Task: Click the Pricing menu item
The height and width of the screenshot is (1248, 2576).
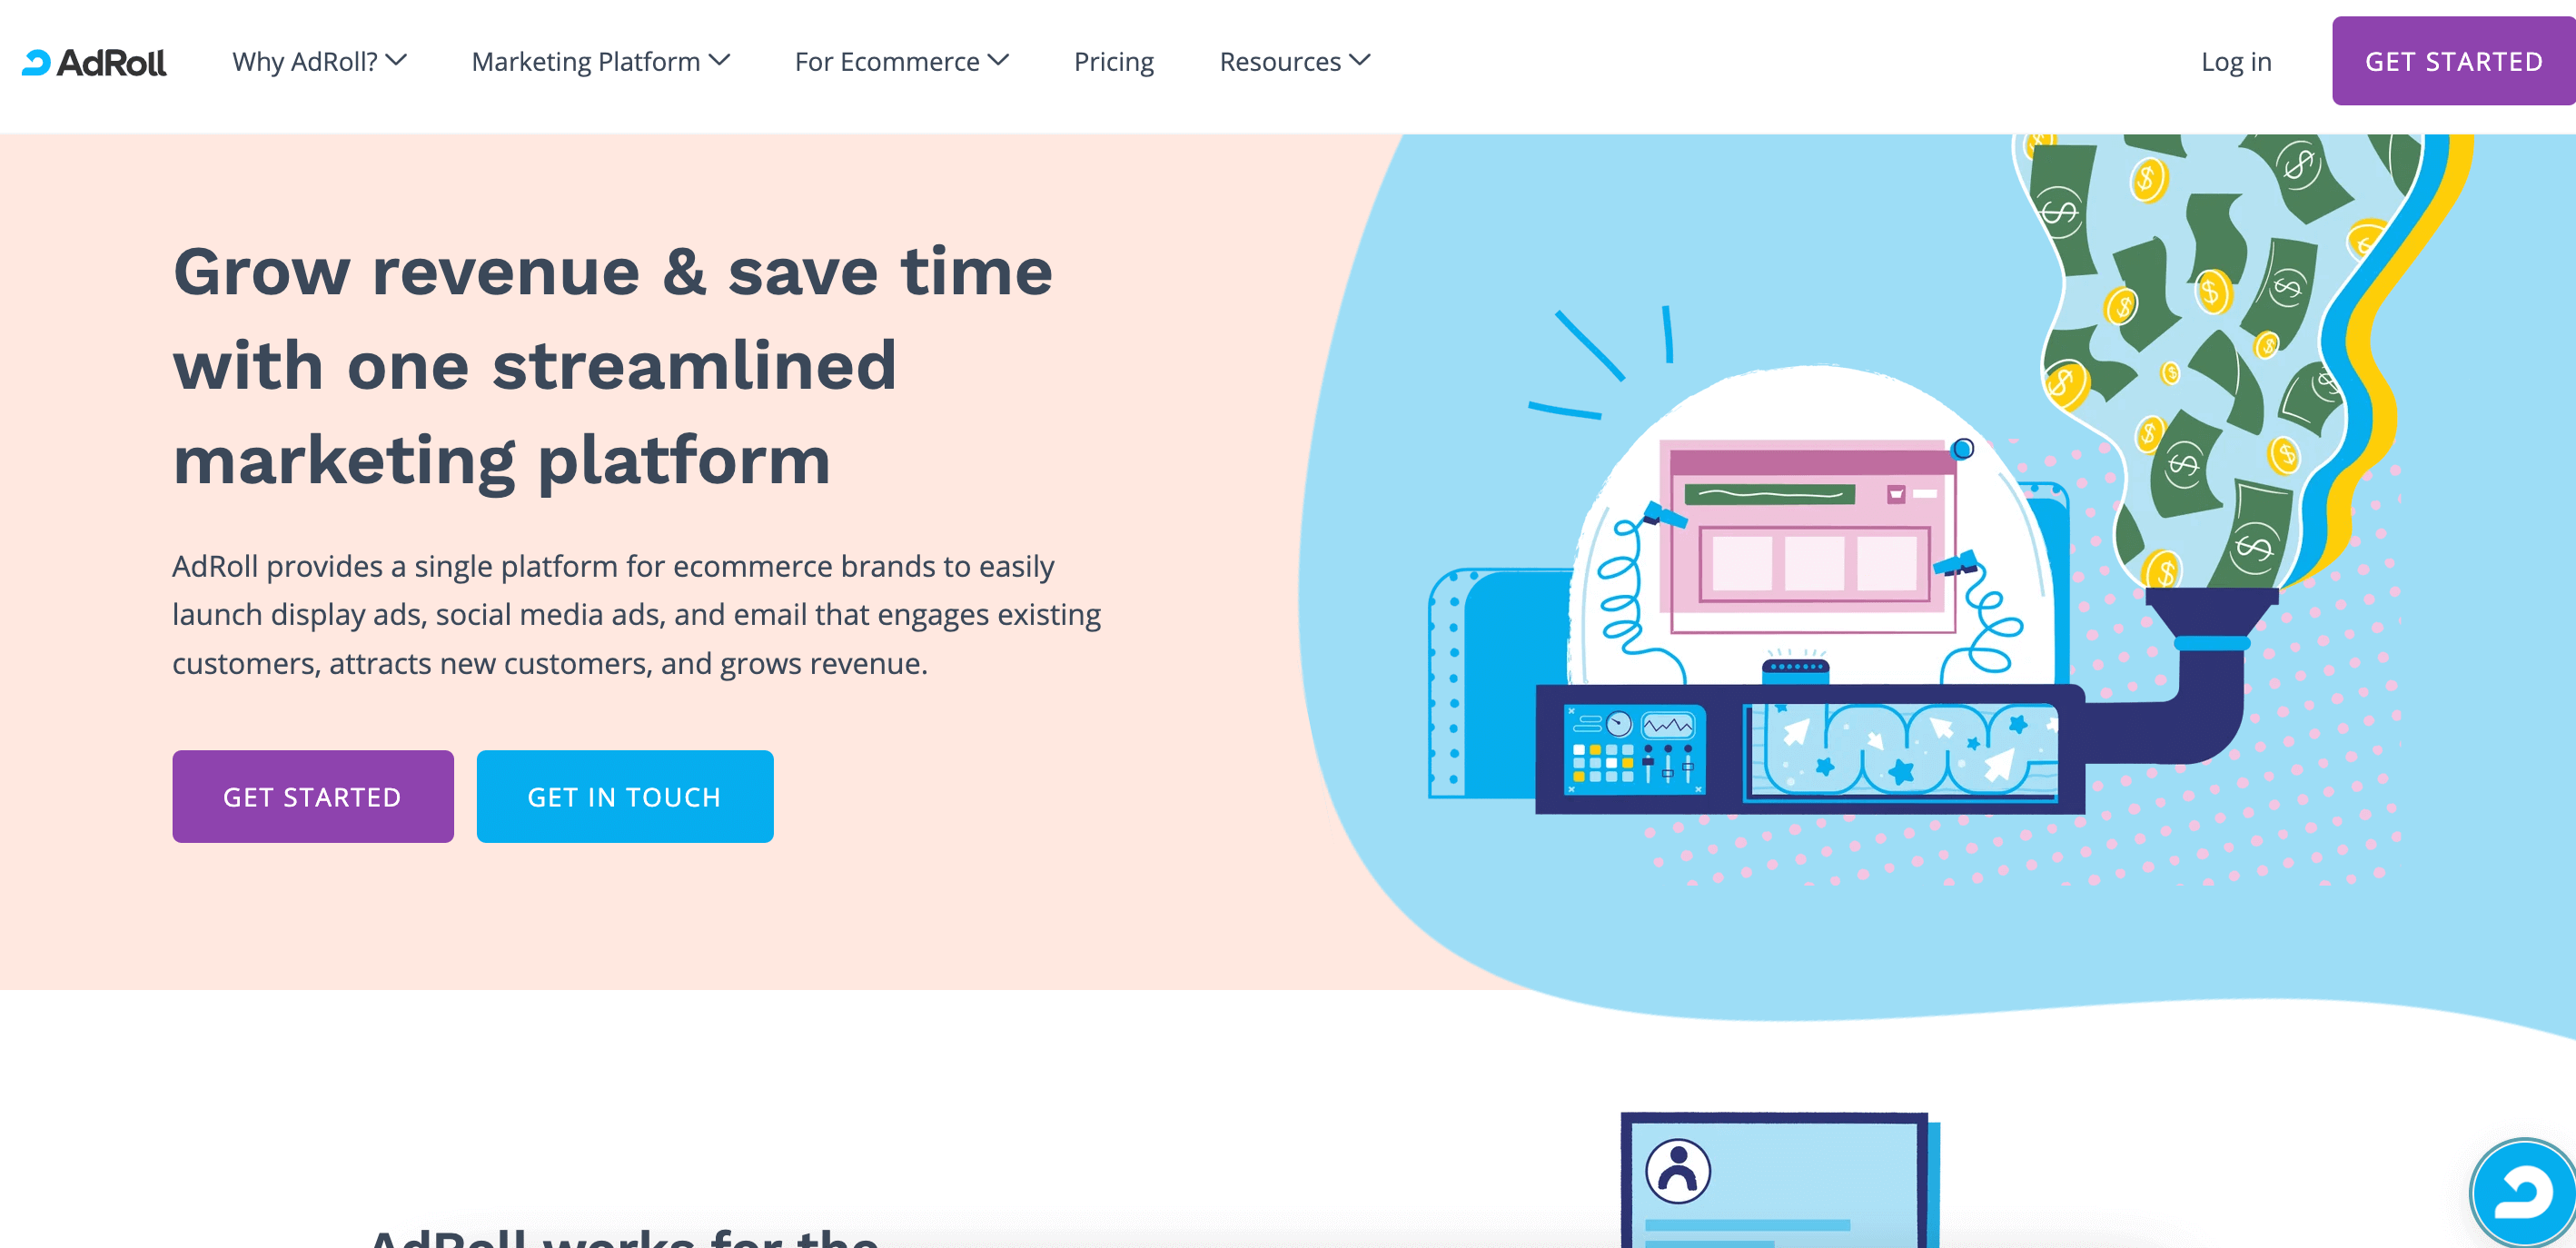Action: click(1112, 61)
